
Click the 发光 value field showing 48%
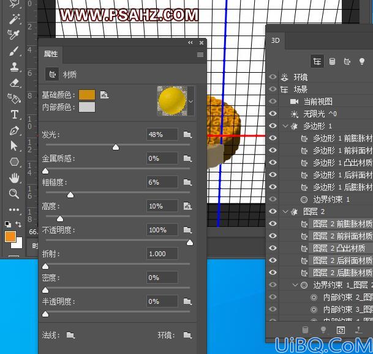click(x=162, y=135)
